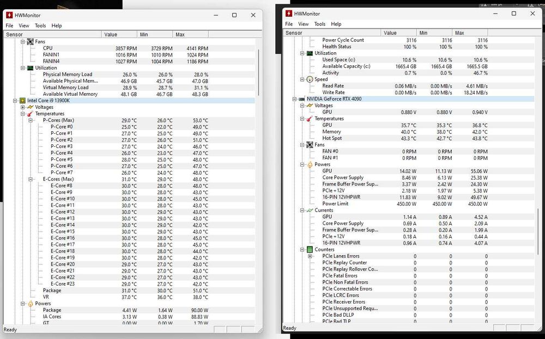Select the Physical Memory Load row

coord(129,74)
